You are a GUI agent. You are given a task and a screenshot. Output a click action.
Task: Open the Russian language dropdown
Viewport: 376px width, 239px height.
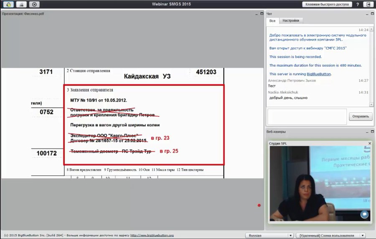[x=269, y=235]
